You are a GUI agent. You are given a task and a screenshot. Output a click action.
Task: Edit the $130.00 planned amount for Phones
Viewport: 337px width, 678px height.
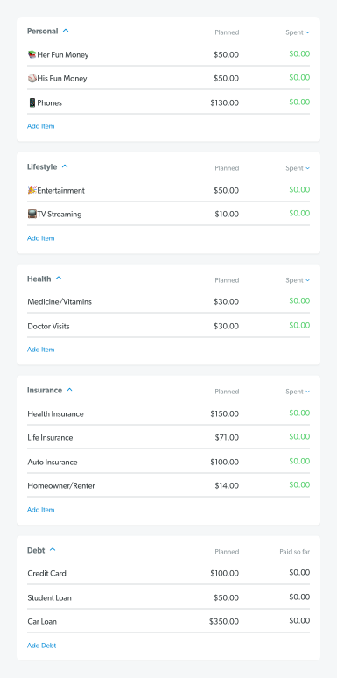[224, 102]
